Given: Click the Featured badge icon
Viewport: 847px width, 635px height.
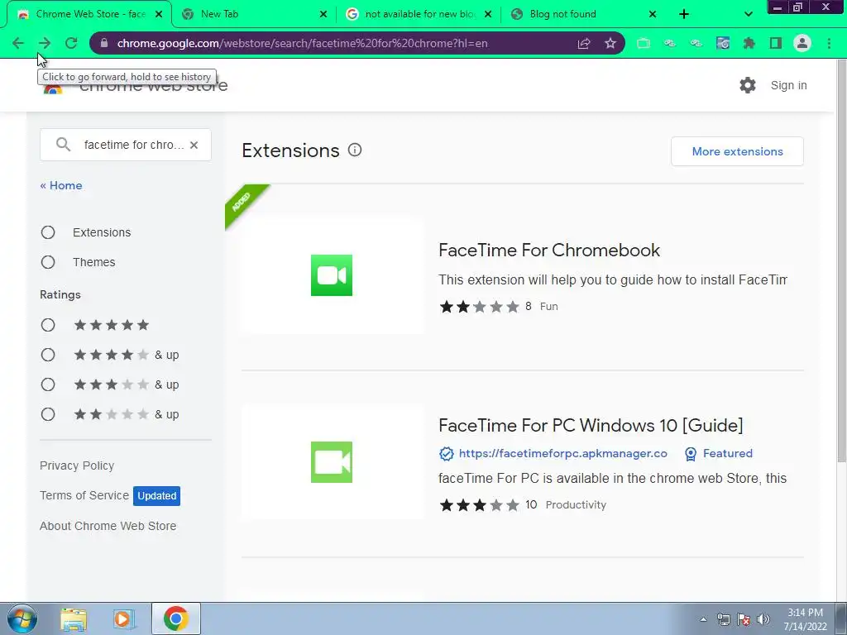Looking at the screenshot, I should pos(691,454).
